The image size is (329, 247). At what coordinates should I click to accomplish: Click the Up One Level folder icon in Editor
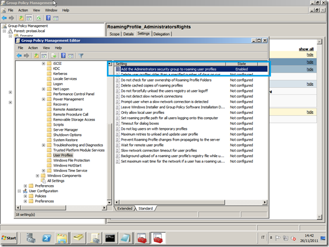tap(36, 55)
